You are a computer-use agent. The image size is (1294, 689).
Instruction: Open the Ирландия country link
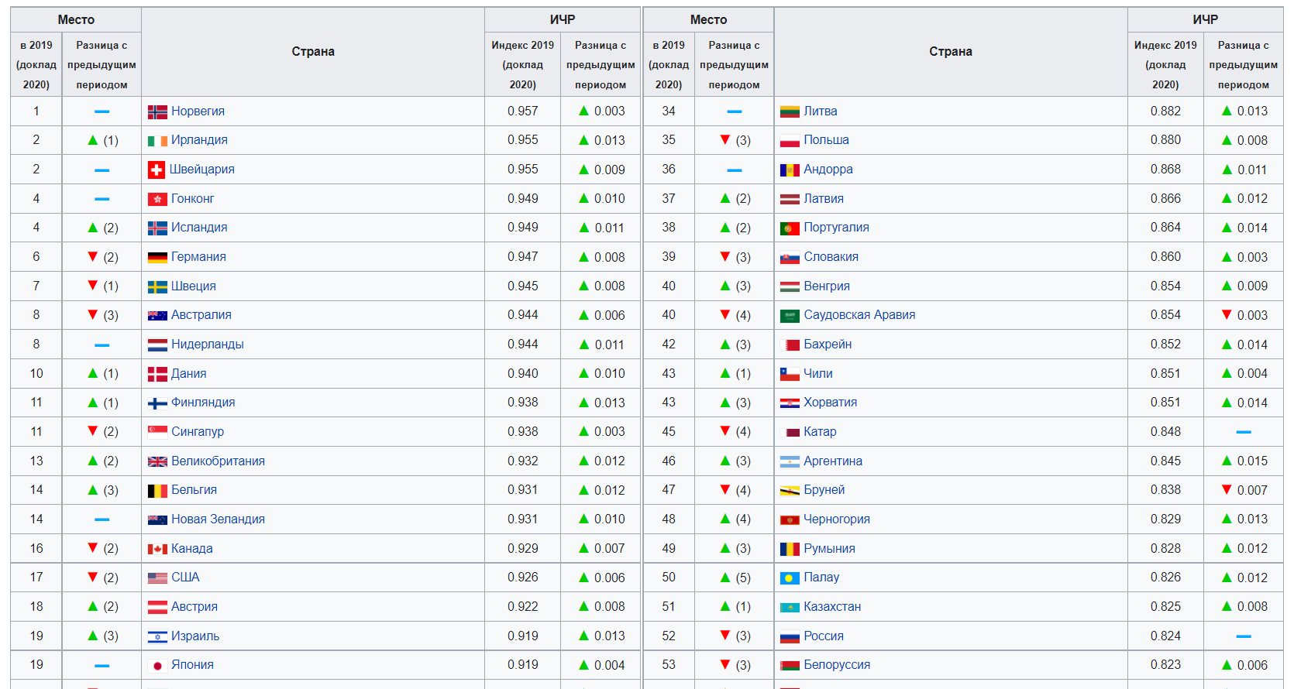pyautogui.click(x=199, y=140)
